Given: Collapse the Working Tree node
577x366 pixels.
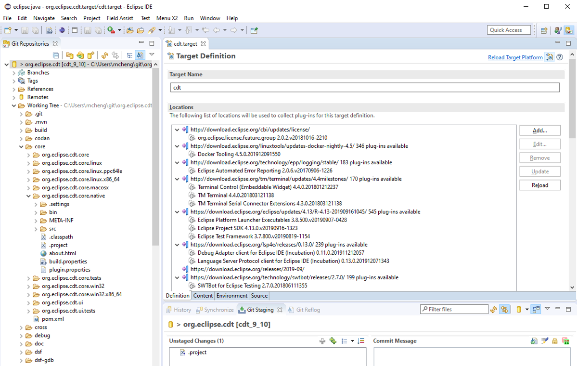Looking at the screenshot, I should click(x=14, y=105).
